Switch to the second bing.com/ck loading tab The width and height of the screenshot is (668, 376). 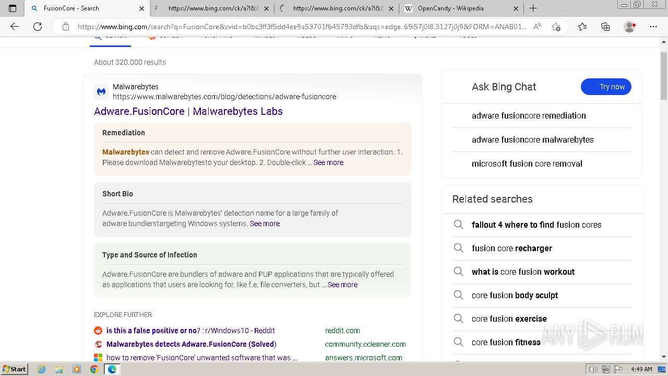[x=338, y=8]
